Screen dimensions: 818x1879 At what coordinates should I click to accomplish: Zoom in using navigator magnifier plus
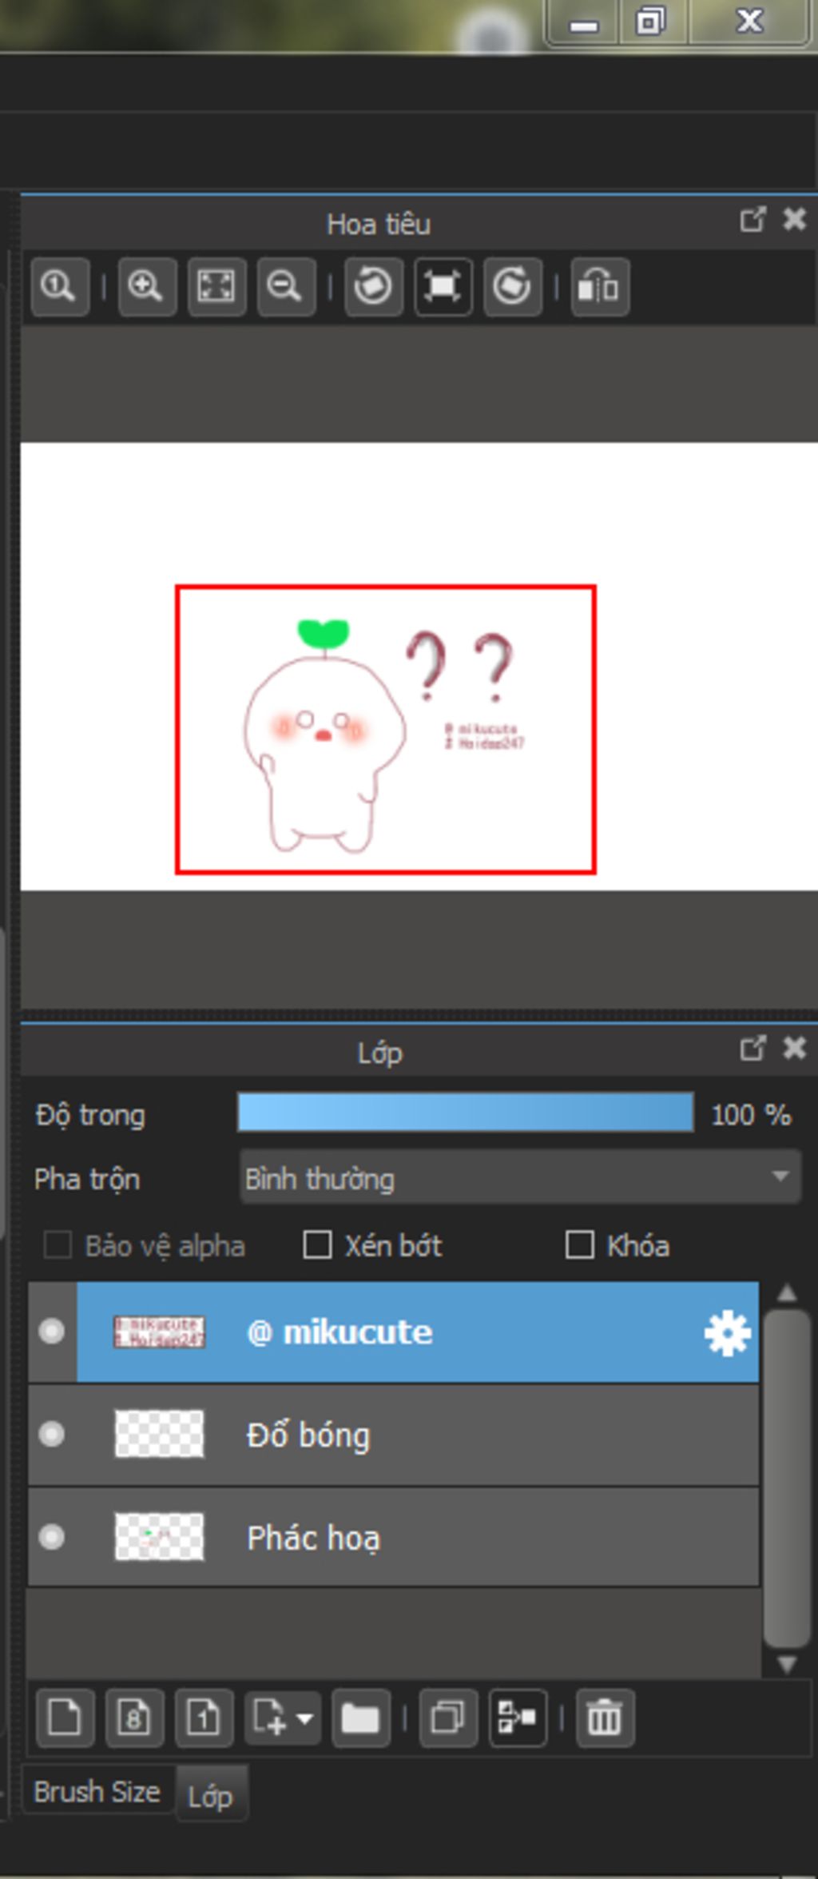146,286
